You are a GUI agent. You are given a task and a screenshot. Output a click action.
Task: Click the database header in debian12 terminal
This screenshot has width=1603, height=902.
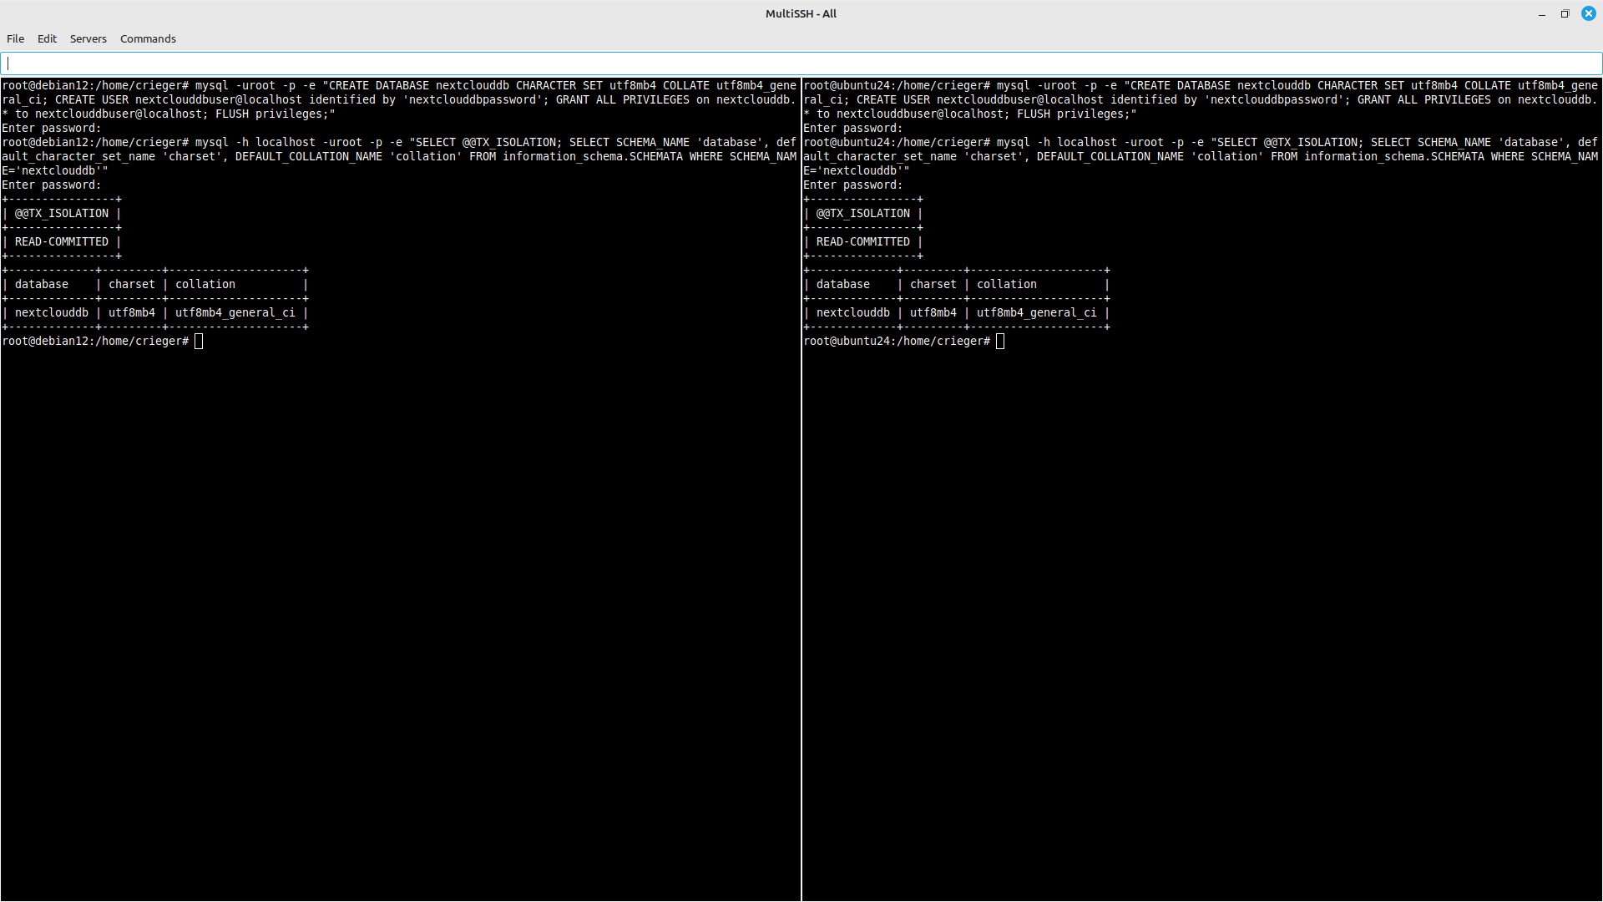(x=42, y=284)
